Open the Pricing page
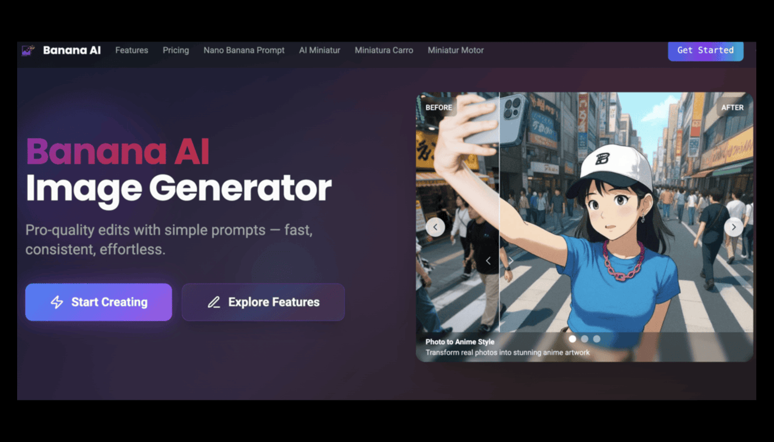This screenshot has height=442, width=774. click(176, 50)
